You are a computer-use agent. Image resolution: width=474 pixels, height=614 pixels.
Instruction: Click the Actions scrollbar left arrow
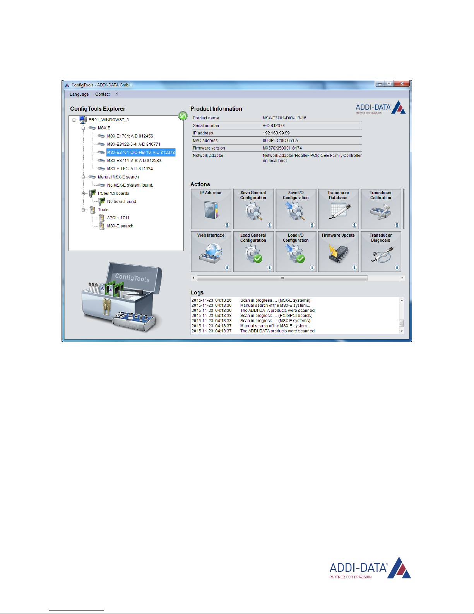(x=193, y=278)
